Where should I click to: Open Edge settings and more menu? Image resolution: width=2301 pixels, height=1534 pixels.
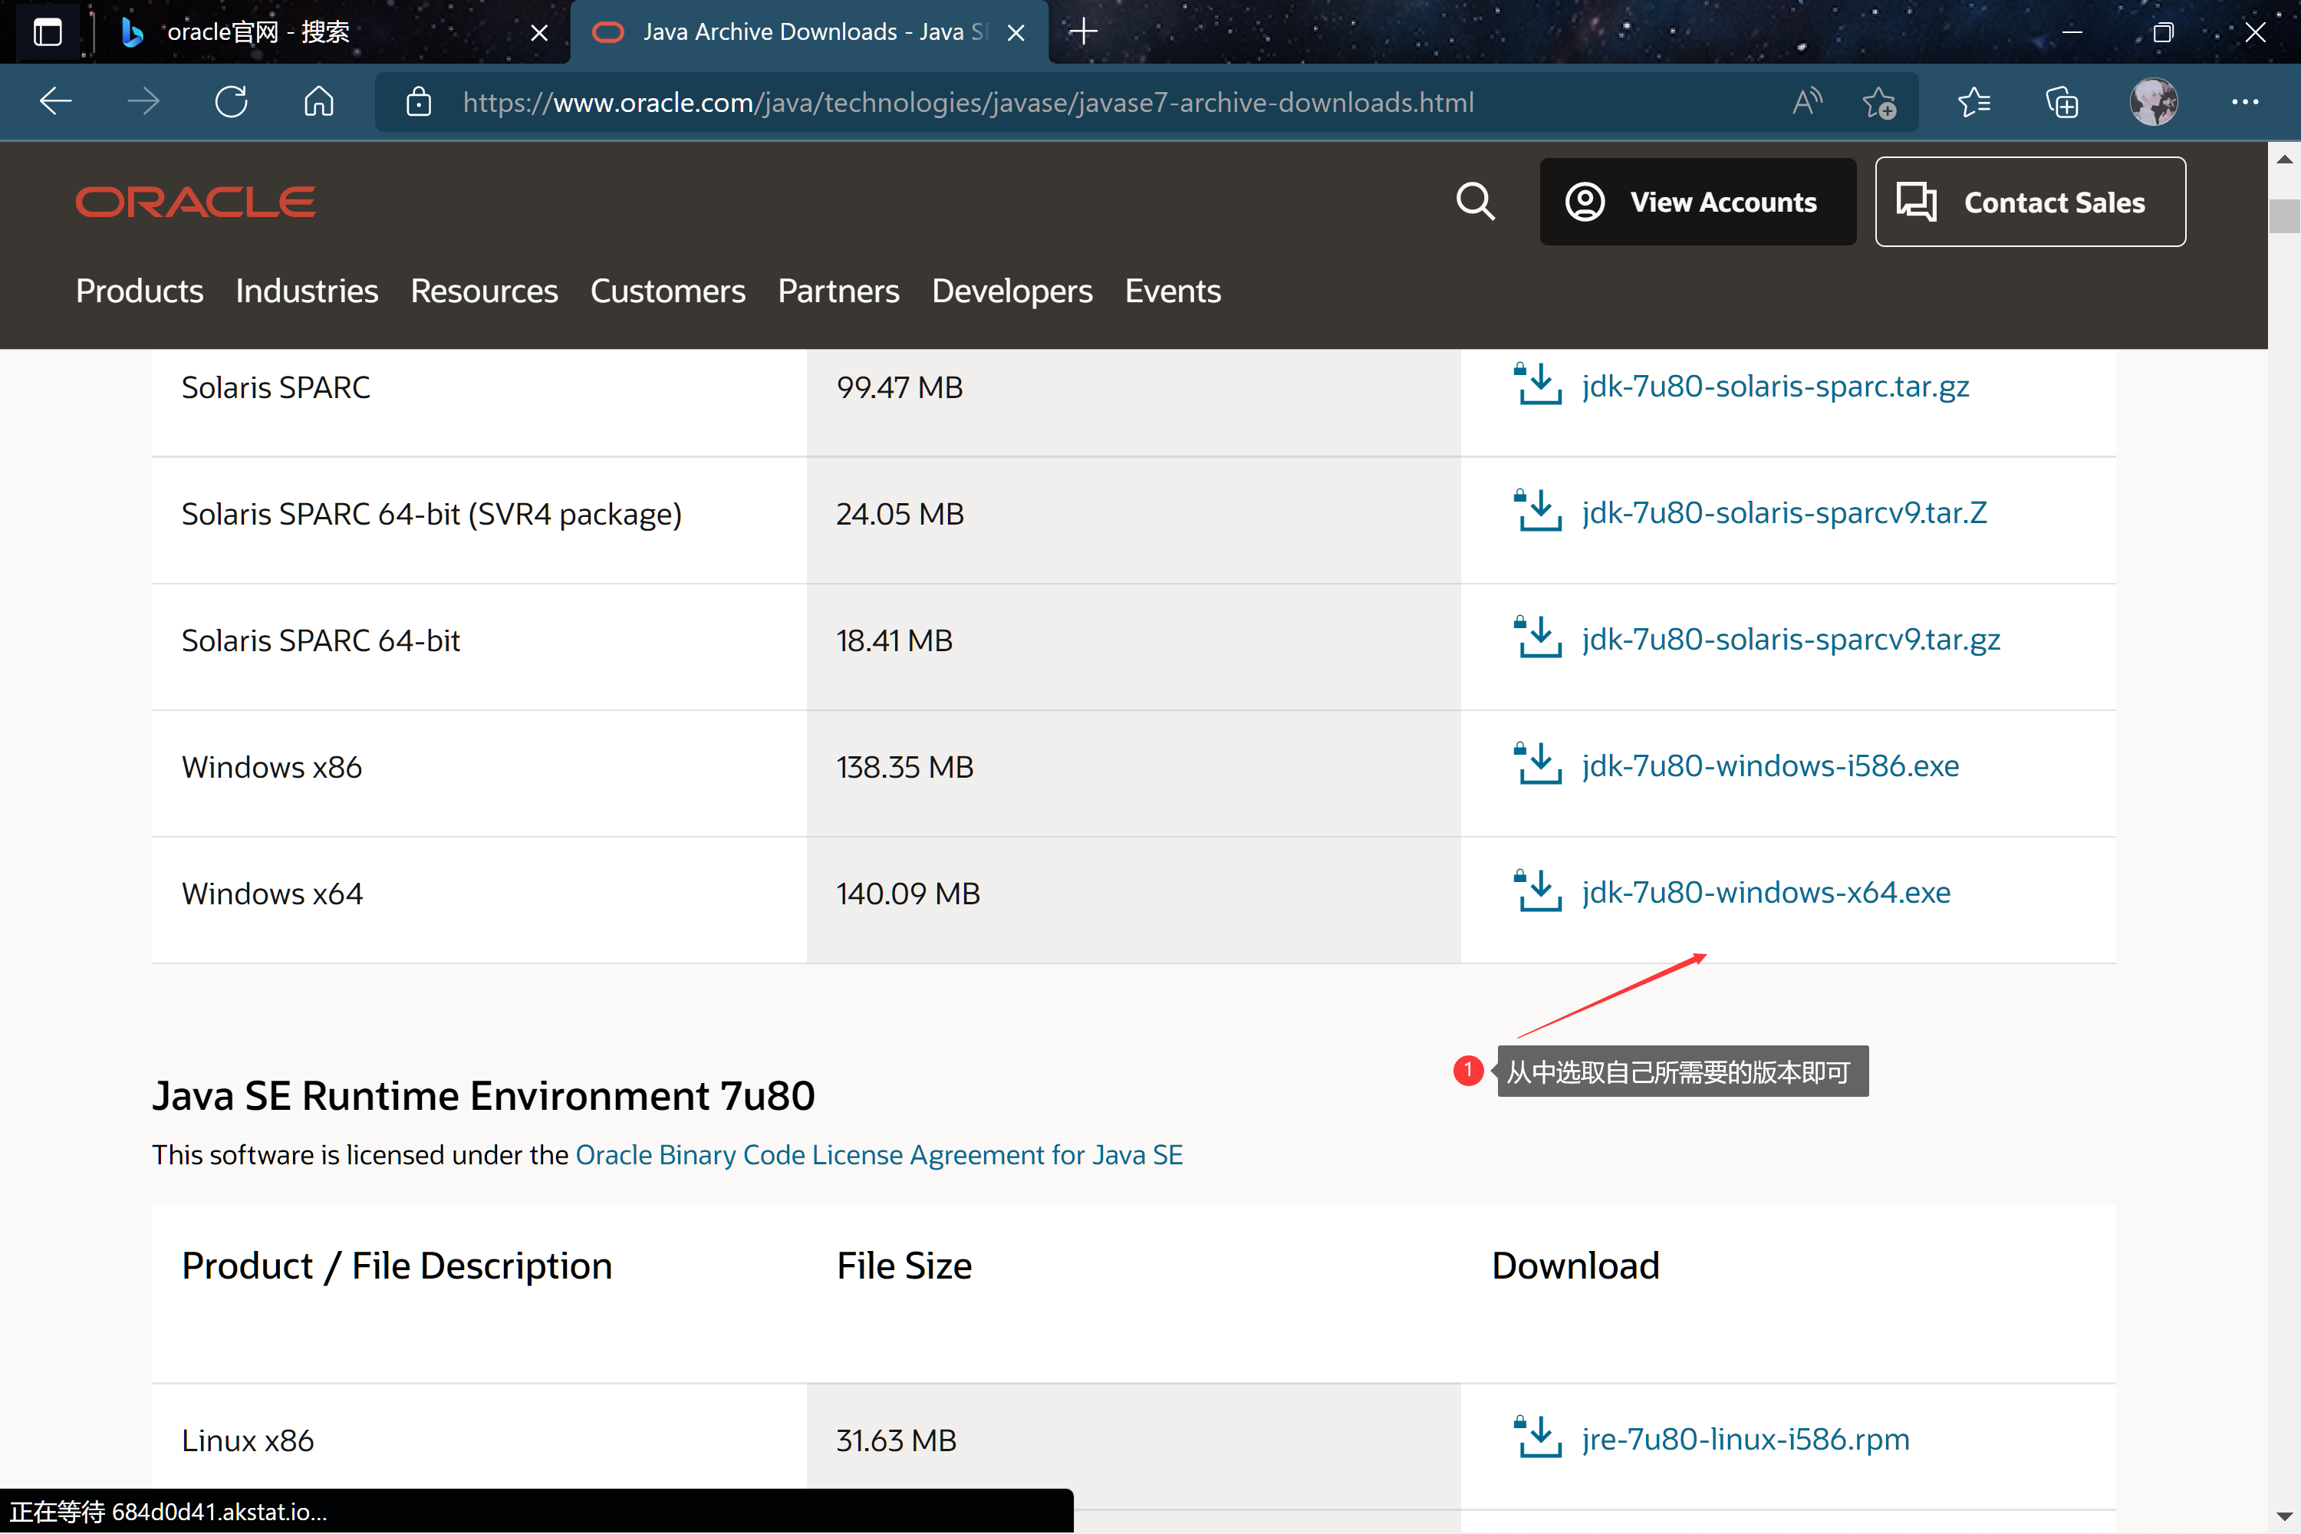tap(2245, 102)
